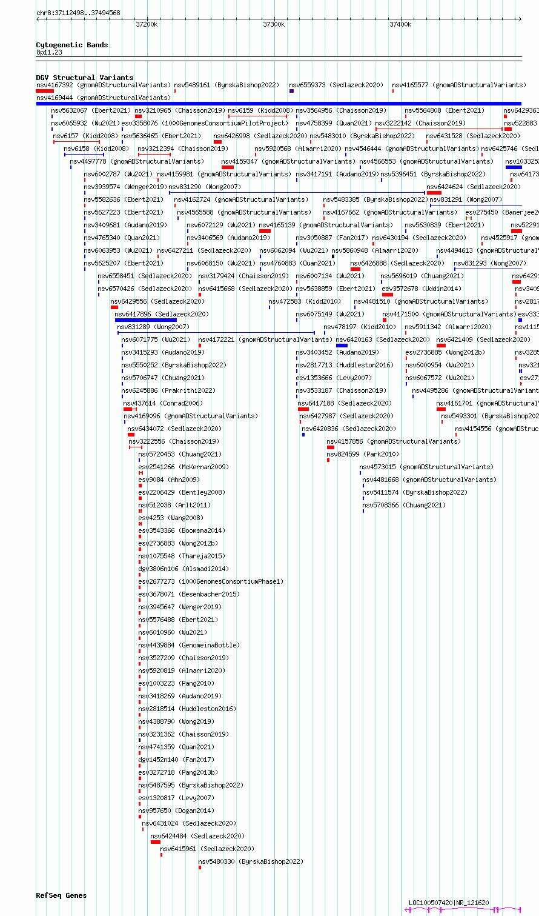Open nsv6424484 Sedlazeck2020 variant
539x916 pixels.
[197, 836]
